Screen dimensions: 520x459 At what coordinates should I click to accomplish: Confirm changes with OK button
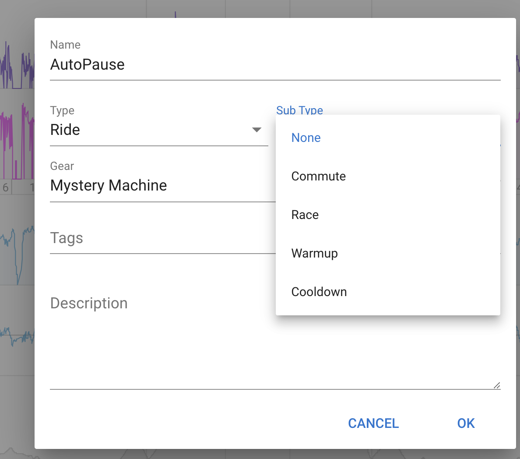coord(466,424)
